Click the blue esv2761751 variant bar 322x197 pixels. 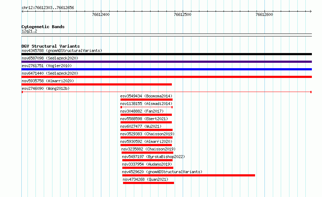coord(166,69)
